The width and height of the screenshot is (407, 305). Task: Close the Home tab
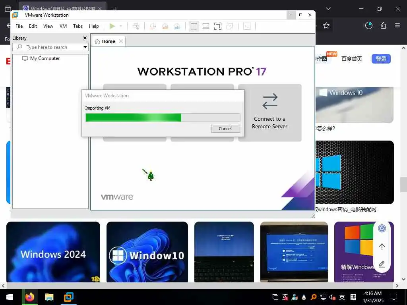(121, 41)
